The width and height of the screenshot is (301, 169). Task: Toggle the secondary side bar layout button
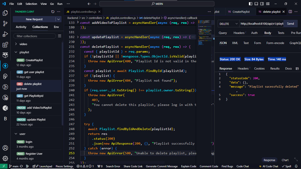pos(262,4)
